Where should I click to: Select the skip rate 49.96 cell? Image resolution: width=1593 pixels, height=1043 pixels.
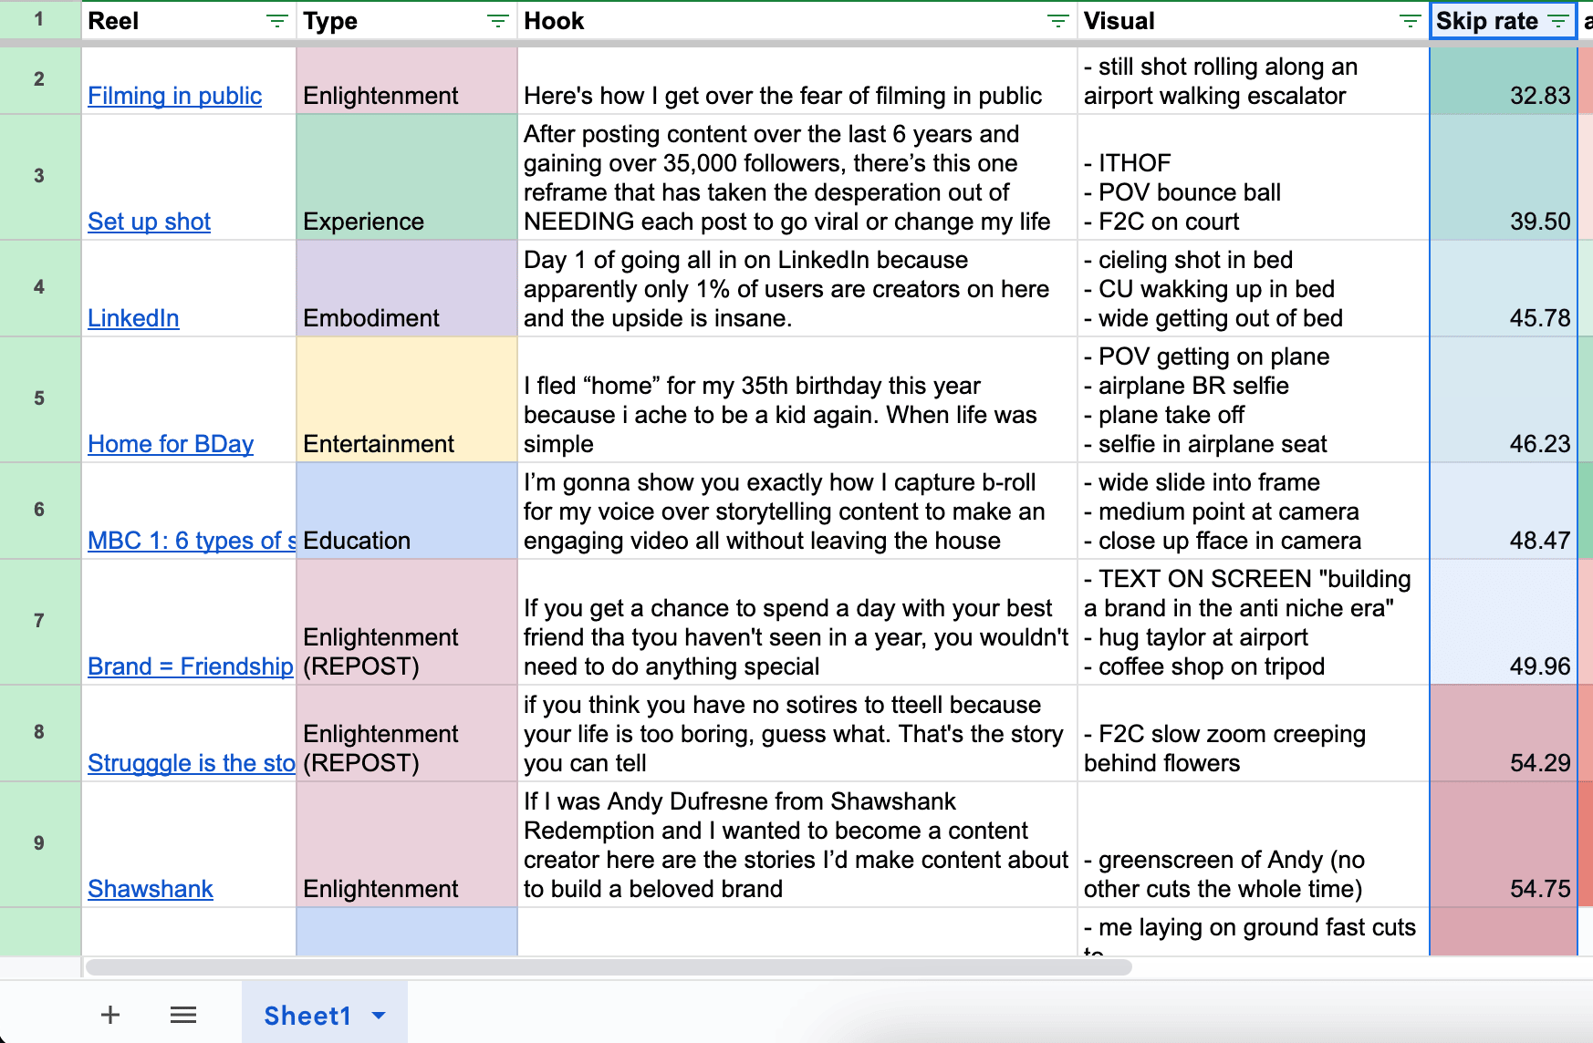pos(1504,622)
